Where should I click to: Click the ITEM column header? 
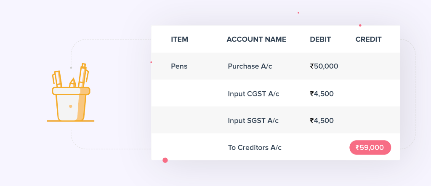pyautogui.click(x=179, y=40)
